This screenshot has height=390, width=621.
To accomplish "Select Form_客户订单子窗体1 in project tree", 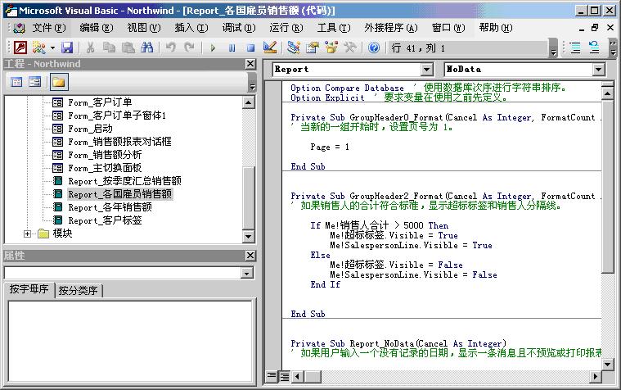I will click(117, 116).
